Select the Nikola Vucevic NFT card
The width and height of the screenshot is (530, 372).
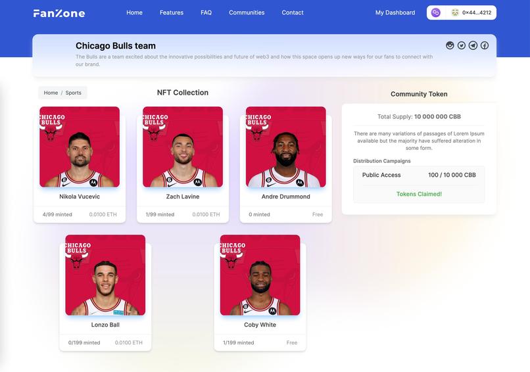(80, 164)
